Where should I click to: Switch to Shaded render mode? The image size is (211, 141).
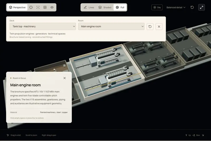[105, 7]
